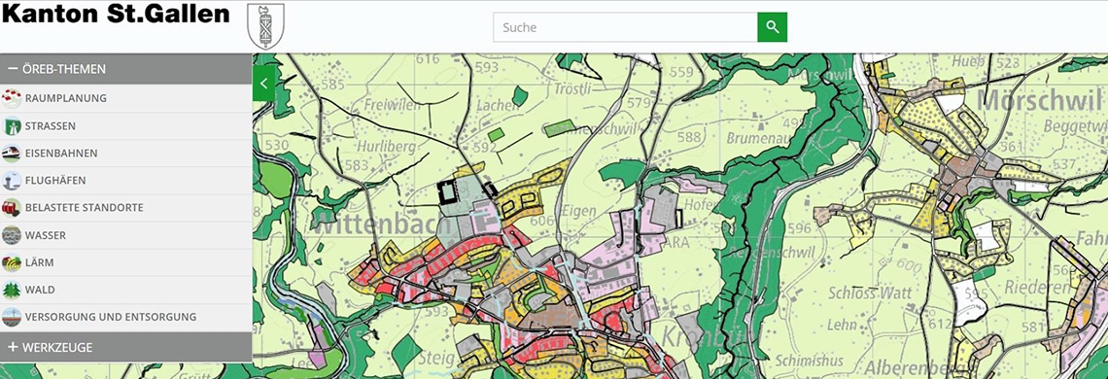Select the Lärm noise icon
Viewport: 1108px width, 379px height.
click(x=12, y=262)
